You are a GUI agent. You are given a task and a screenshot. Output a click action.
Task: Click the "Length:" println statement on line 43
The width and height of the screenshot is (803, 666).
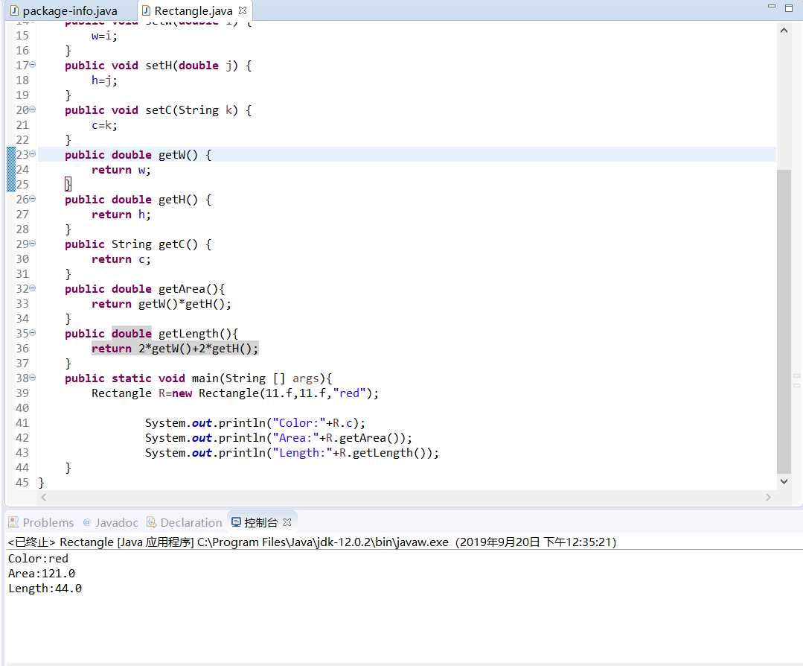tap(292, 453)
